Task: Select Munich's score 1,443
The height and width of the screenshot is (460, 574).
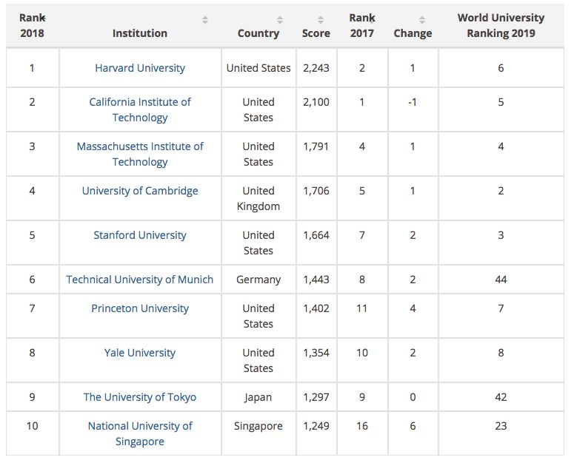Action: click(316, 280)
